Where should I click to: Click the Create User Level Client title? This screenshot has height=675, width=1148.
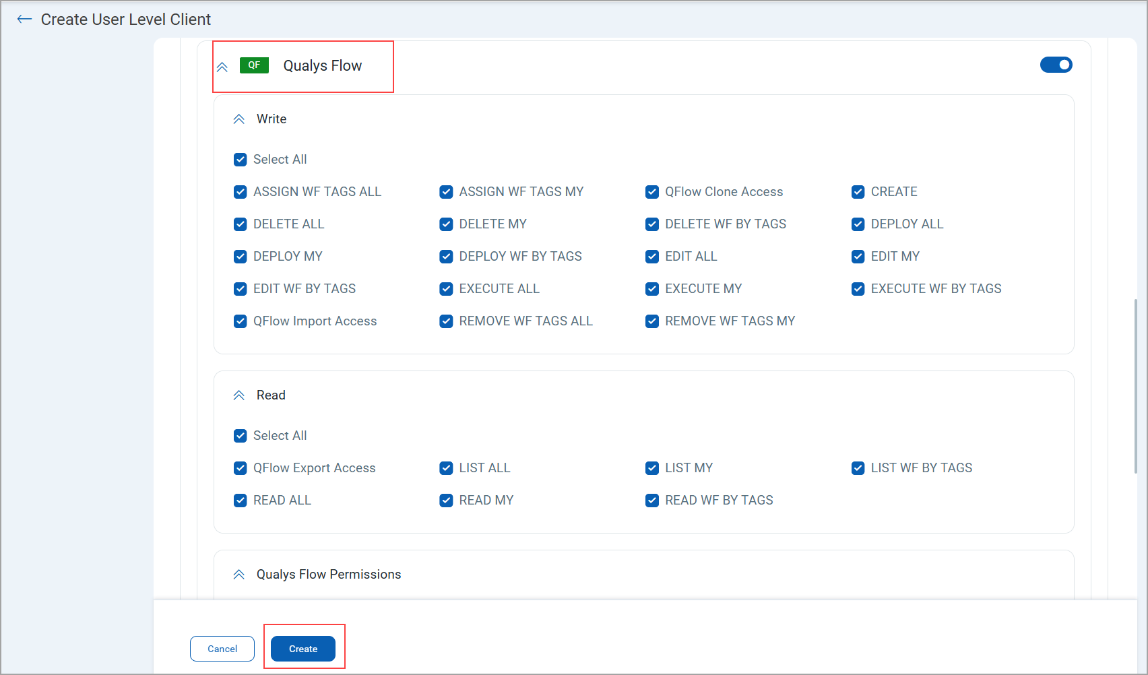point(126,20)
